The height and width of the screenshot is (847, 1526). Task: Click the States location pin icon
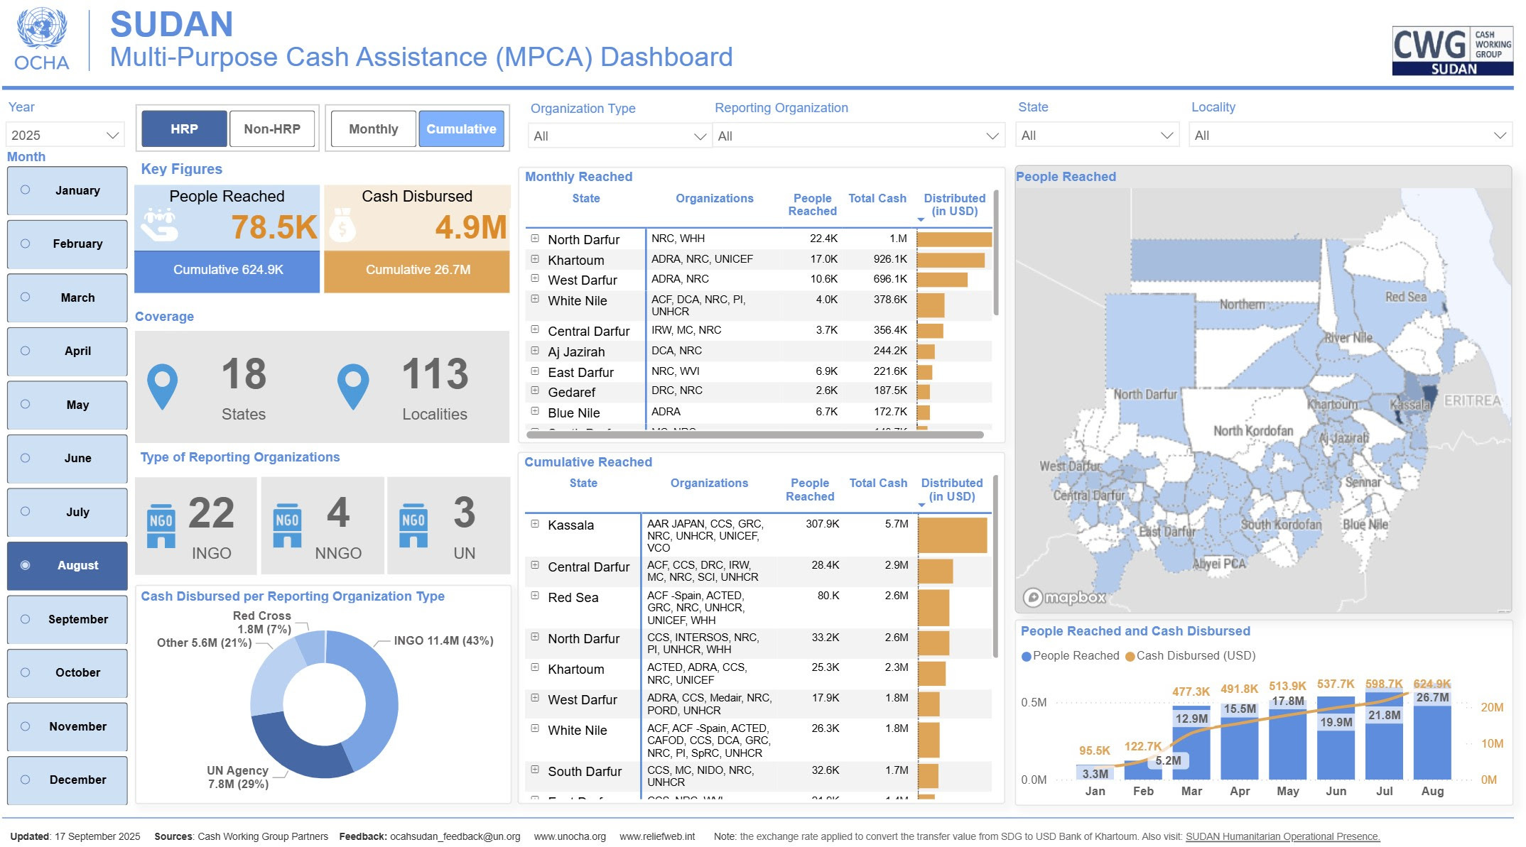coord(162,386)
